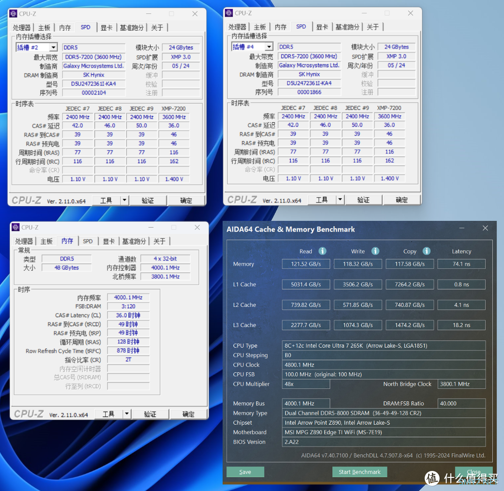
Task: Click DRAM:FSB Ratio value 40.000
Action: [x=462, y=403]
